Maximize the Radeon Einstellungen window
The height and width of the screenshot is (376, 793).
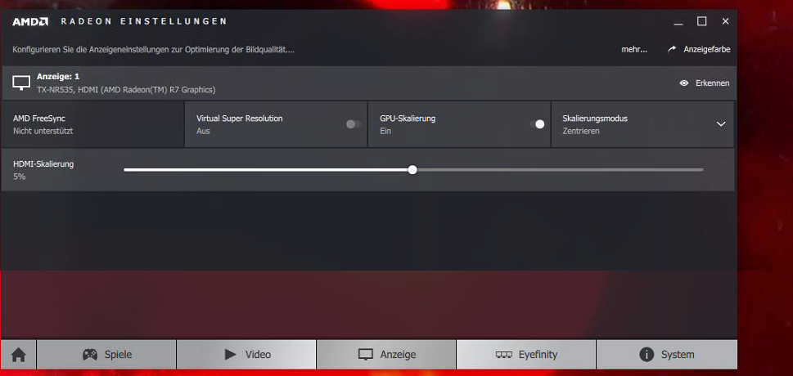(702, 21)
